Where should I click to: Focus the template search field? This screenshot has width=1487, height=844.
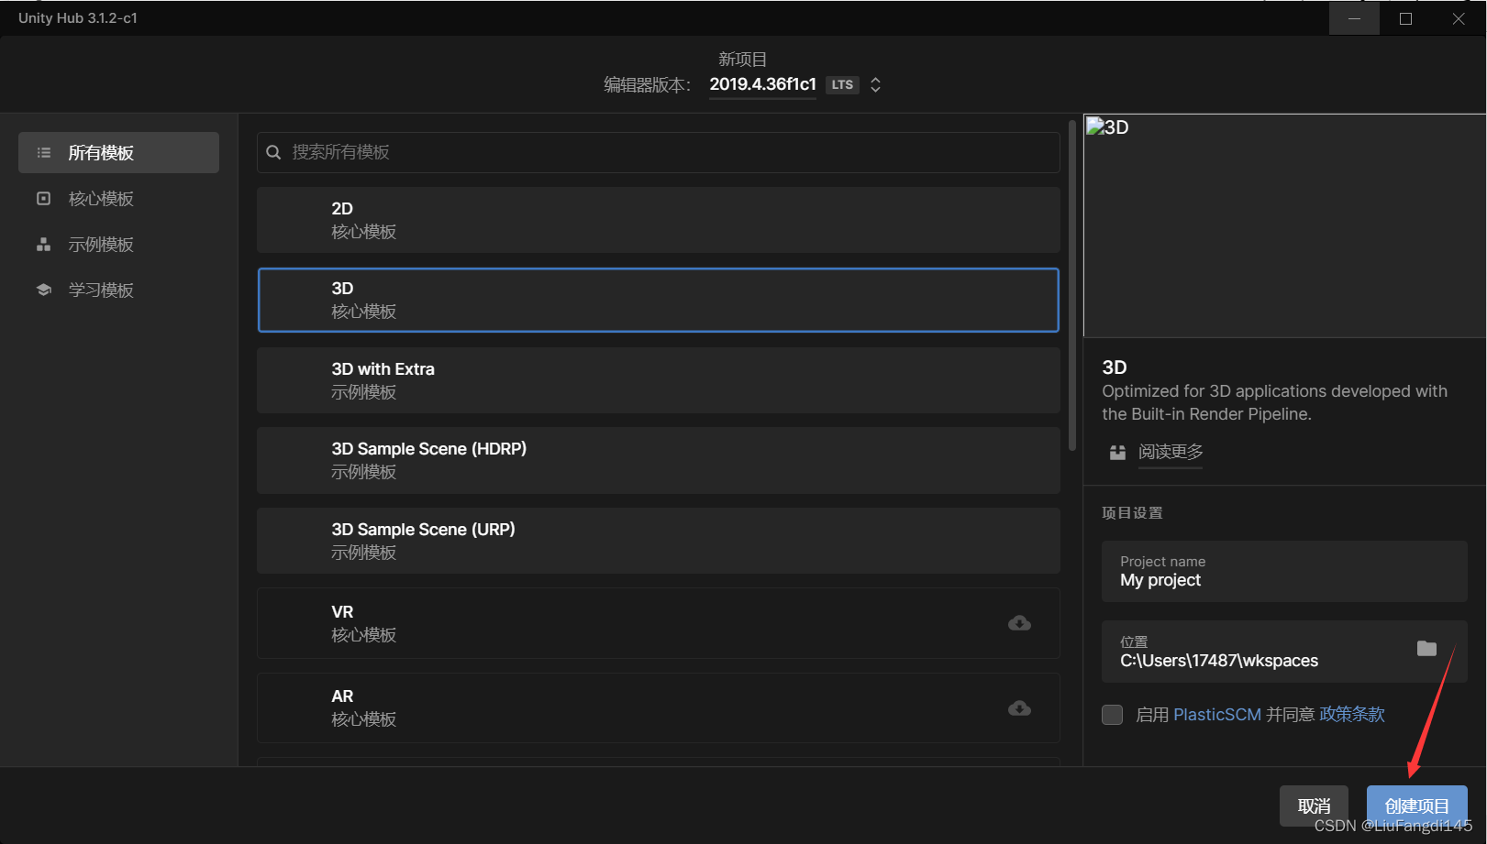pyautogui.click(x=659, y=152)
